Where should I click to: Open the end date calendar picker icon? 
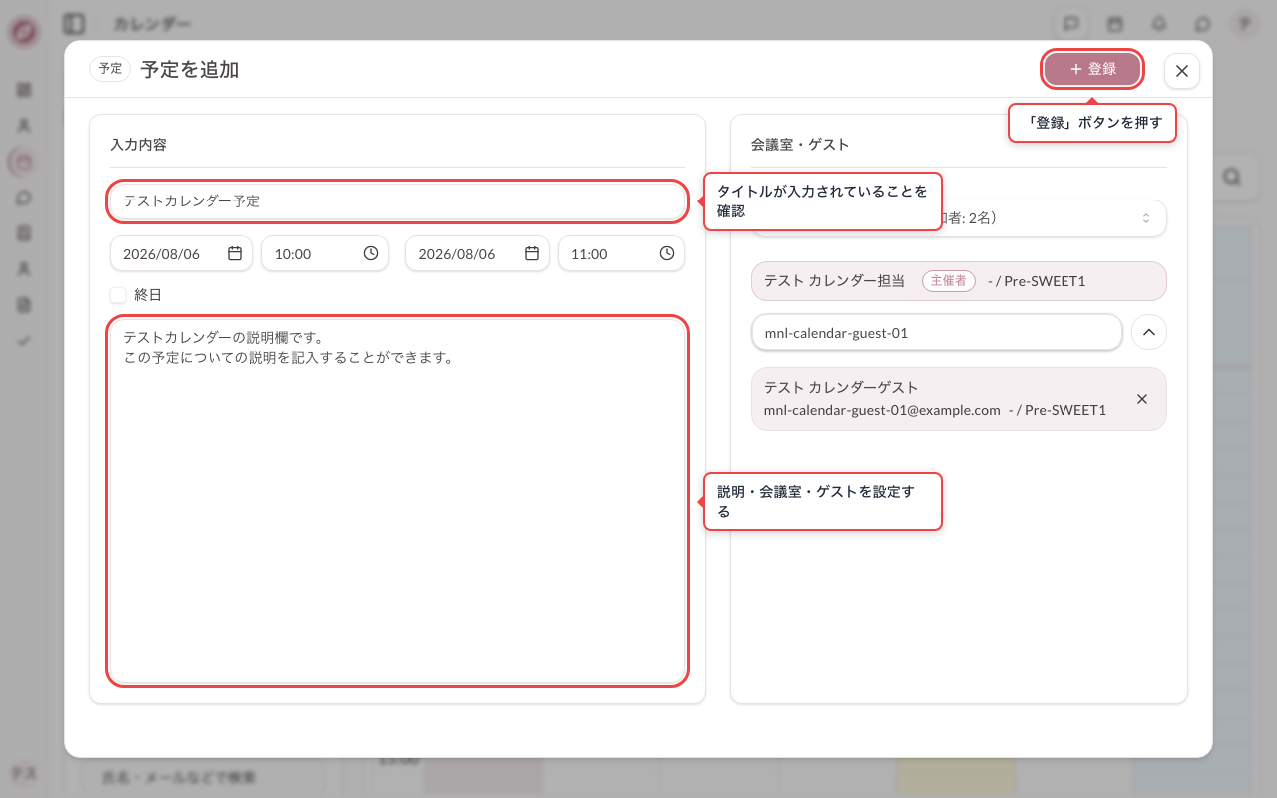(x=532, y=254)
